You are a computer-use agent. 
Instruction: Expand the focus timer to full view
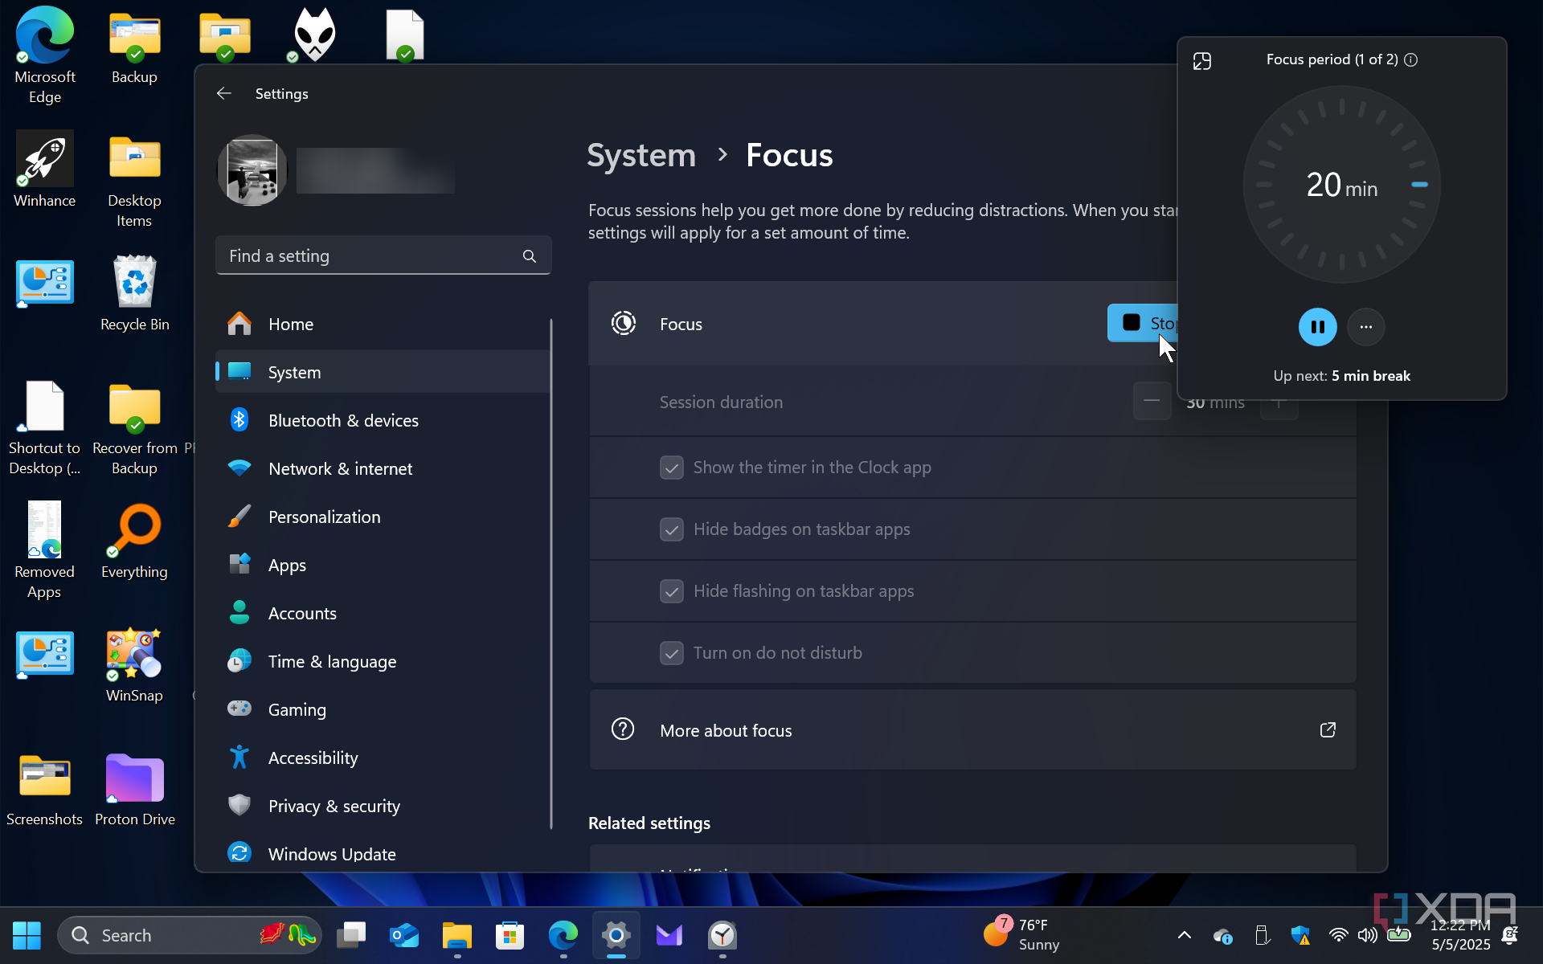point(1202,61)
